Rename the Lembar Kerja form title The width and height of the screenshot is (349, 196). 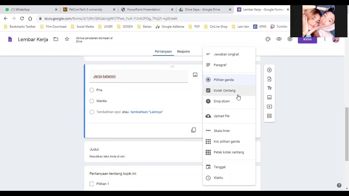tap(33, 39)
